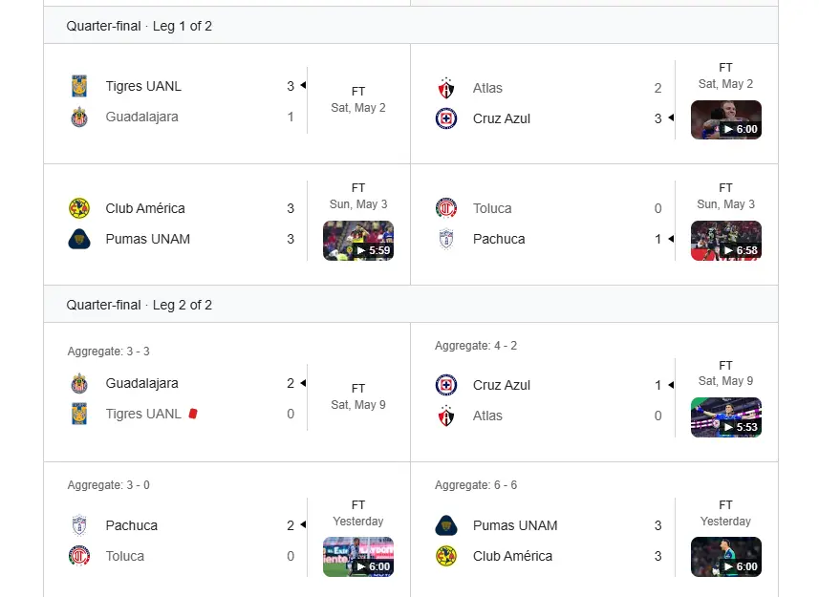Screen dimensions: 819x597
Task: Open the Tigres UANL vs Guadalajara May 2 match
Action: click(227, 104)
